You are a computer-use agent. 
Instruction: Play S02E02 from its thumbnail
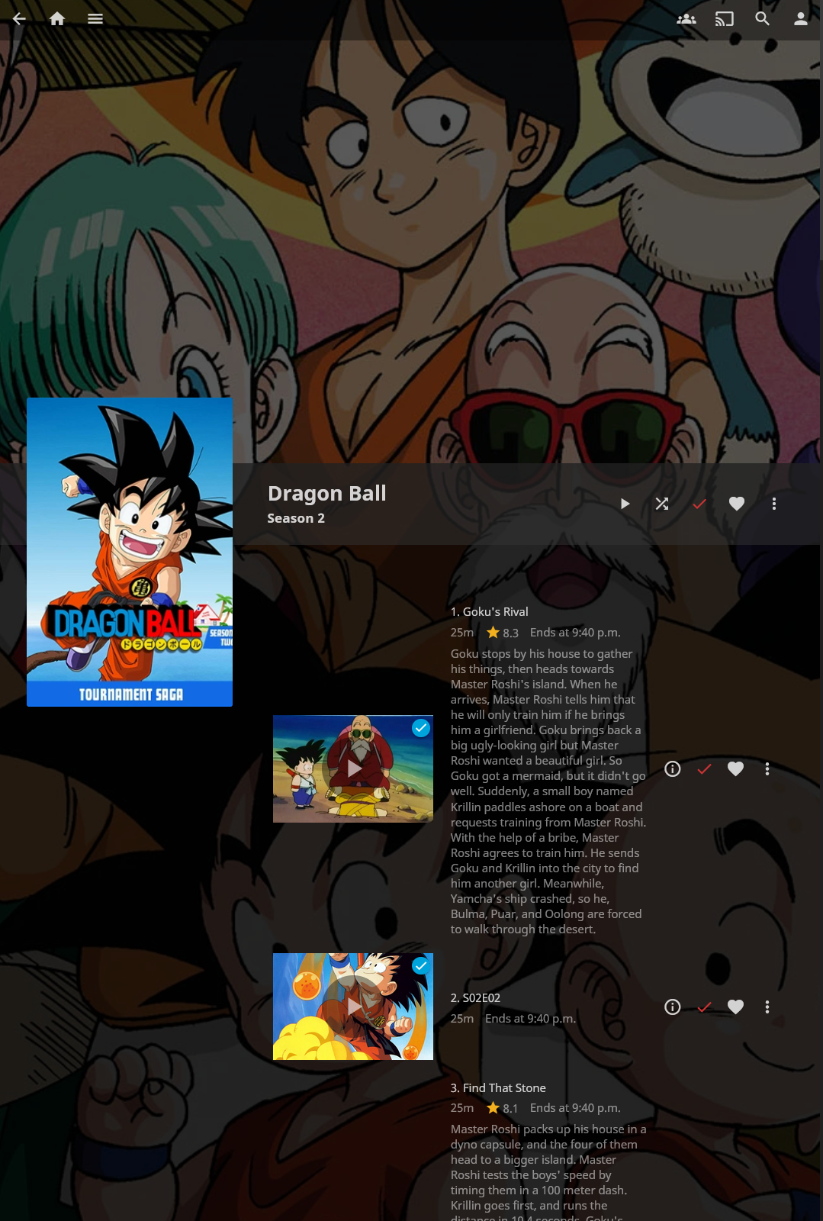click(353, 1007)
